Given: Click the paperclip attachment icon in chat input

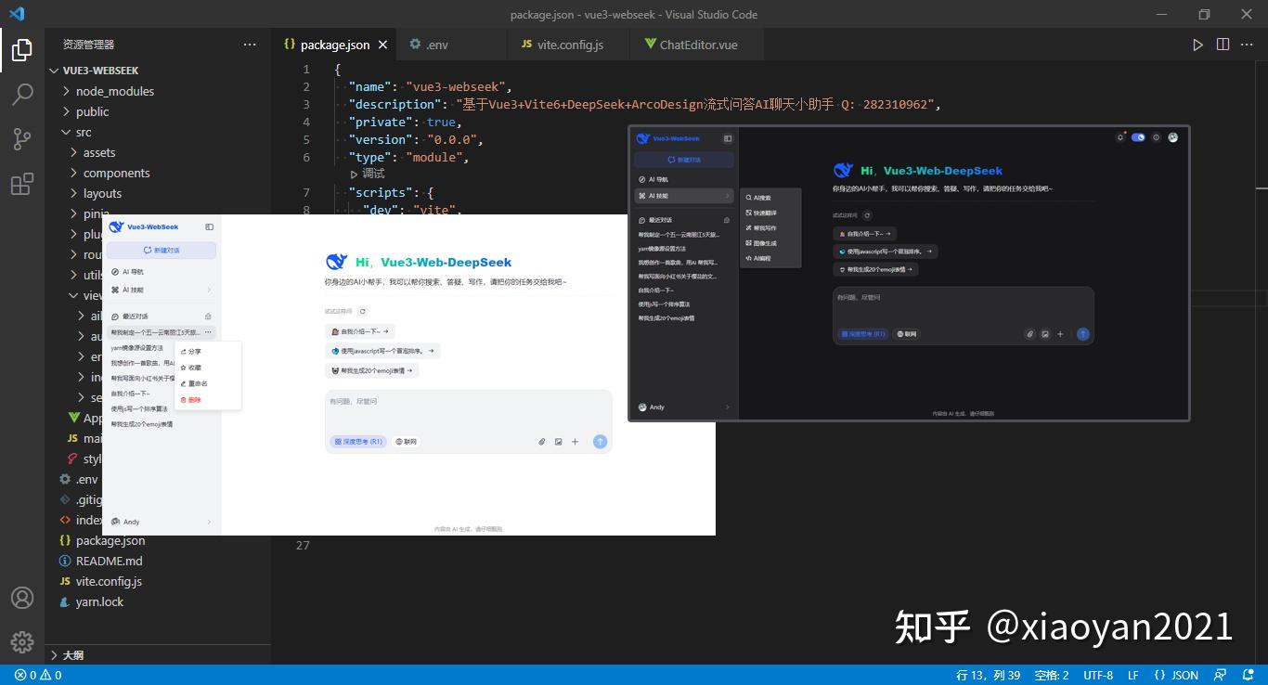Looking at the screenshot, I should (542, 443).
